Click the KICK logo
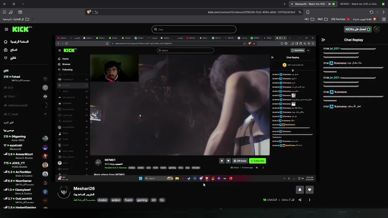Screen dimensions: 388x218 tap(22, 29)
